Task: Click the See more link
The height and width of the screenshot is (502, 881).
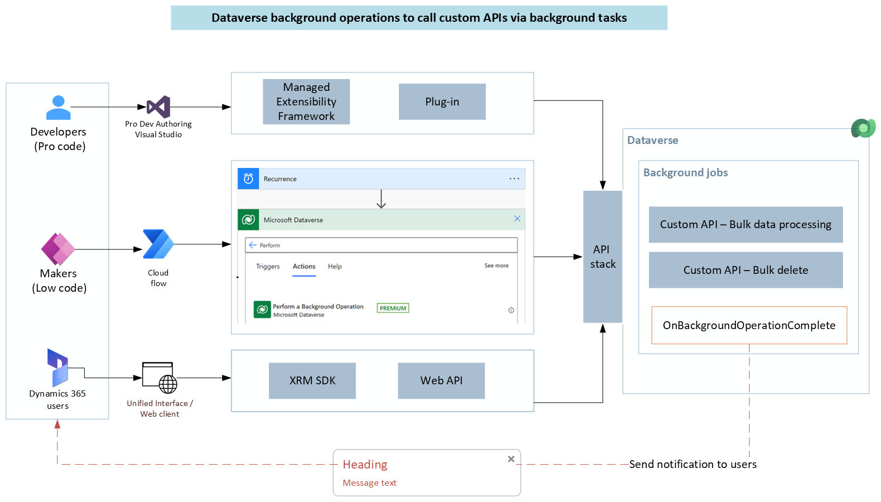Action: pyautogui.click(x=497, y=266)
